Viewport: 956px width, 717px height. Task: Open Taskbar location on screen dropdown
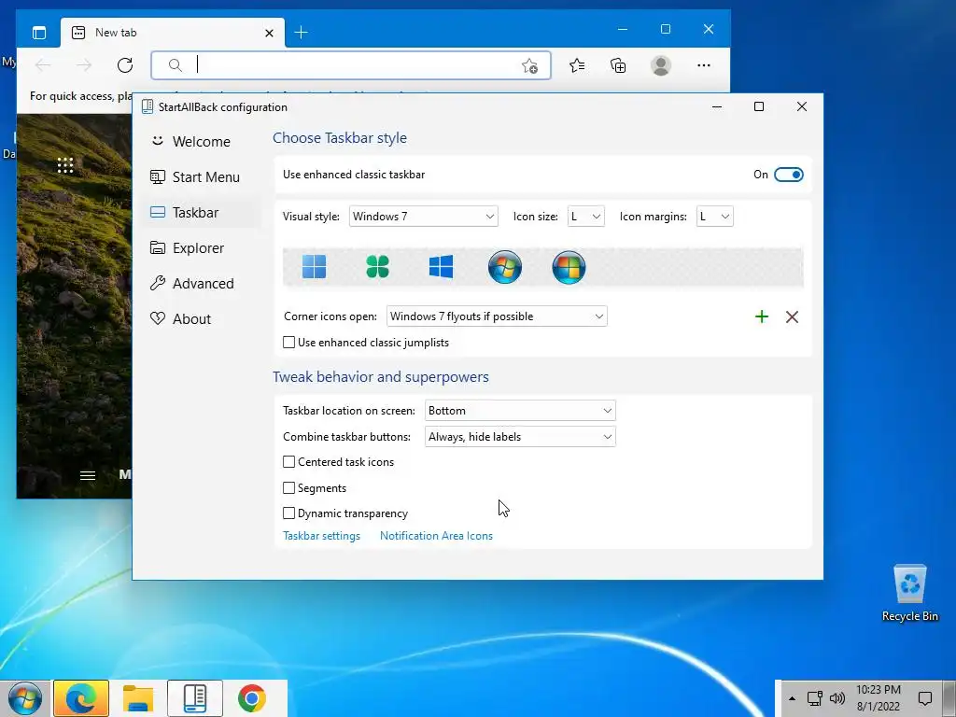click(x=520, y=411)
